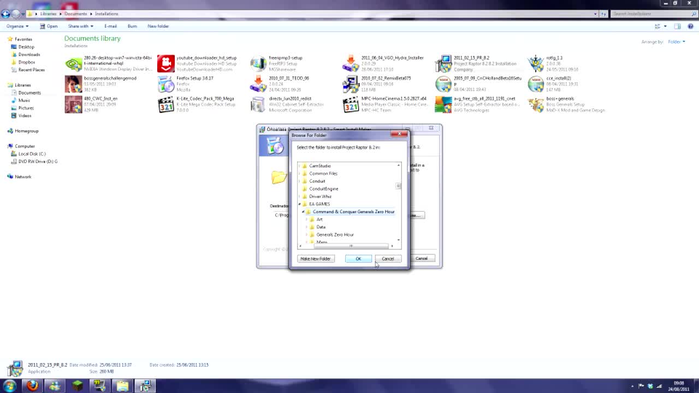Viewport: 699px width, 393px height.
Task: Click Open in the Explorer toolbar
Action: 49,26
